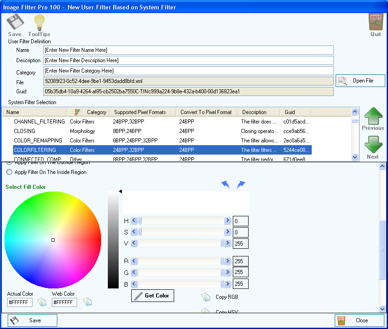Decrease V slider with left arrow
This screenshot has height=329, width=388.
134,243
